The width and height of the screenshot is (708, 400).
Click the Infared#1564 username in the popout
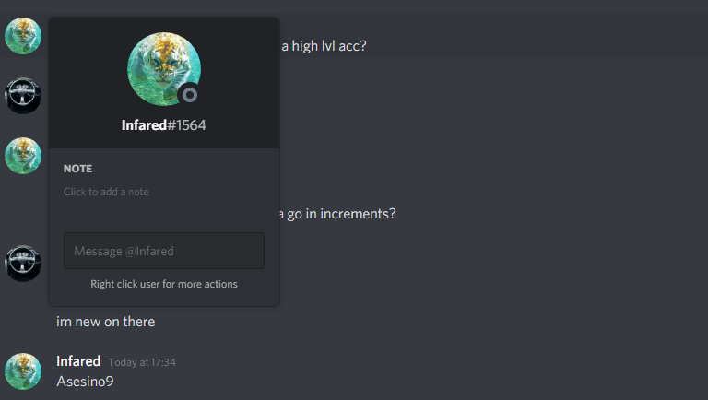pos(164,125)
